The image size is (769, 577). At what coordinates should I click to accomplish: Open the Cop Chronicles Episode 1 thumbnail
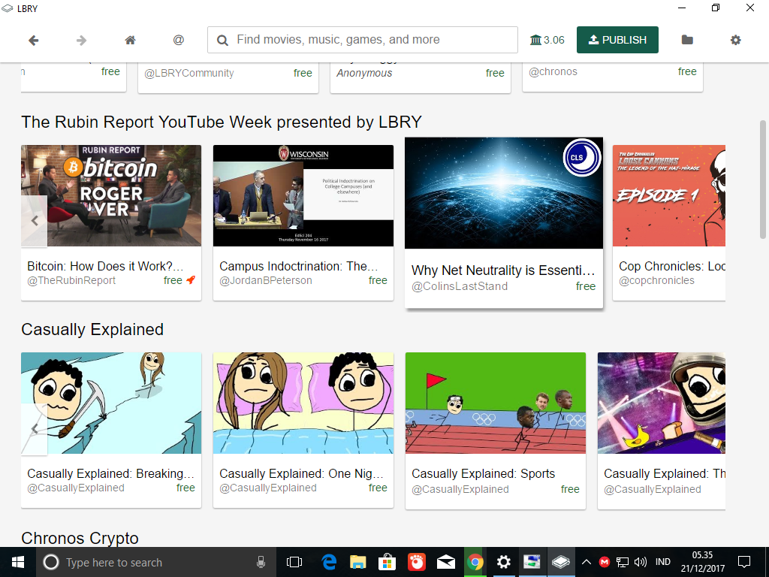(x=669, y=196)
